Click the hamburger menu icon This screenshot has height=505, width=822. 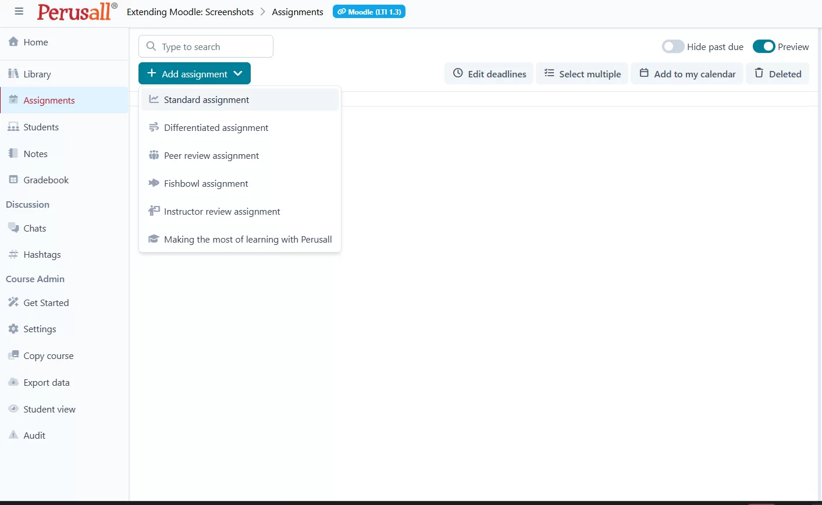click(x=19, y=12)
